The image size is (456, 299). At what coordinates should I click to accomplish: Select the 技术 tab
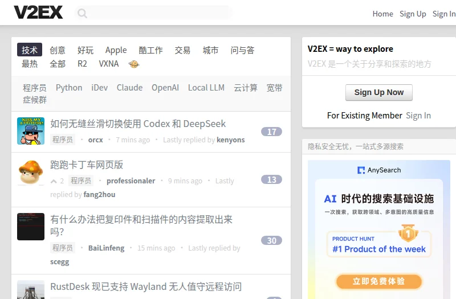tap(30, 50)
